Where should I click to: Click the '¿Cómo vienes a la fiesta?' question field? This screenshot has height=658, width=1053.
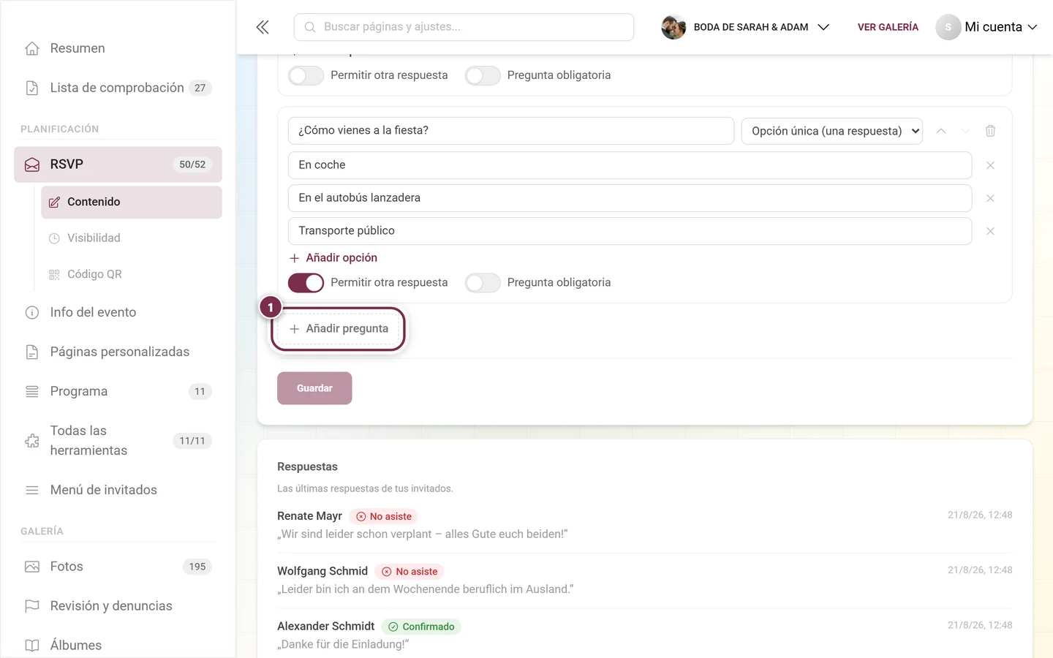[511, 131]
